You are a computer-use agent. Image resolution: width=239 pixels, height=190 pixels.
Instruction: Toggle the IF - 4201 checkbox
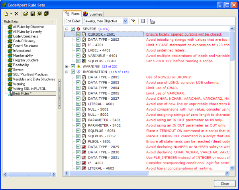click(x=78, y=45)
